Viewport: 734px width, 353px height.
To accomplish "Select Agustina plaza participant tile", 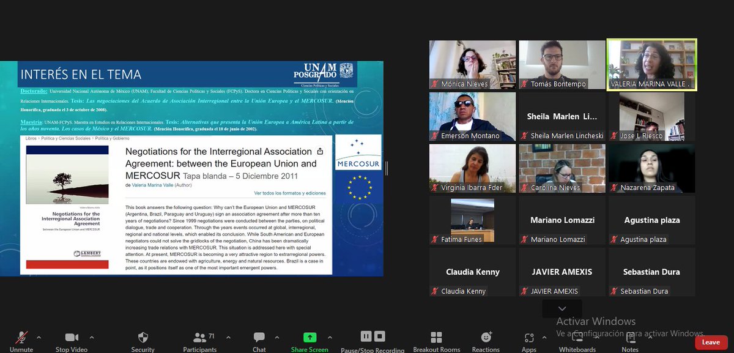I will tap(651, 220).
